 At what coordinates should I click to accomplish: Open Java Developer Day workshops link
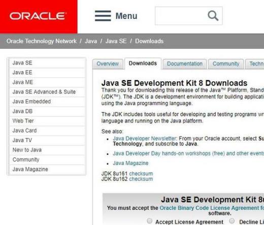188,153
